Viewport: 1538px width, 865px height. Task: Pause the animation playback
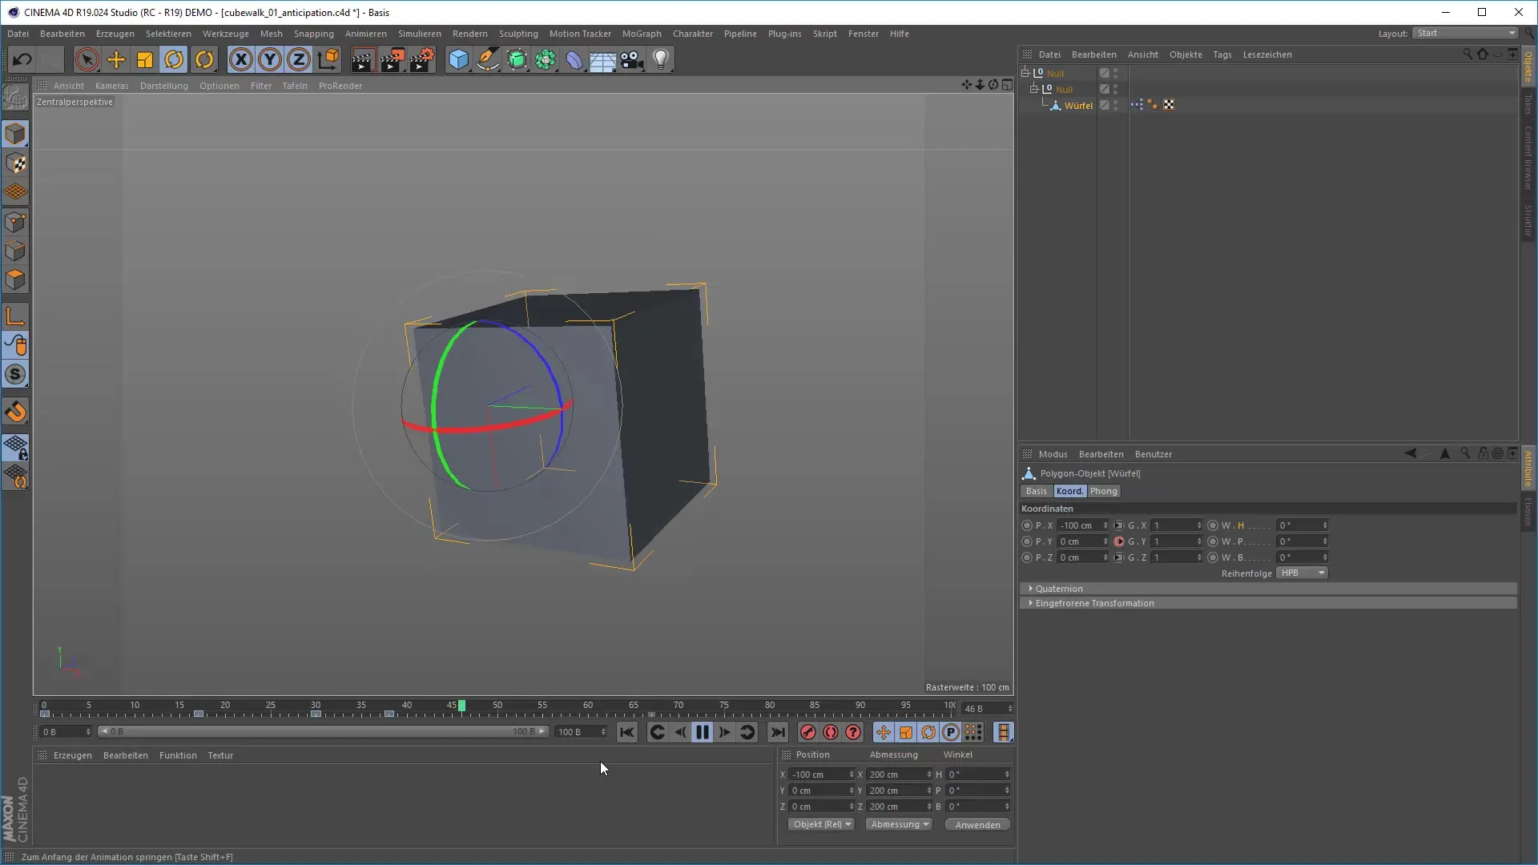(x=703, y=732)
